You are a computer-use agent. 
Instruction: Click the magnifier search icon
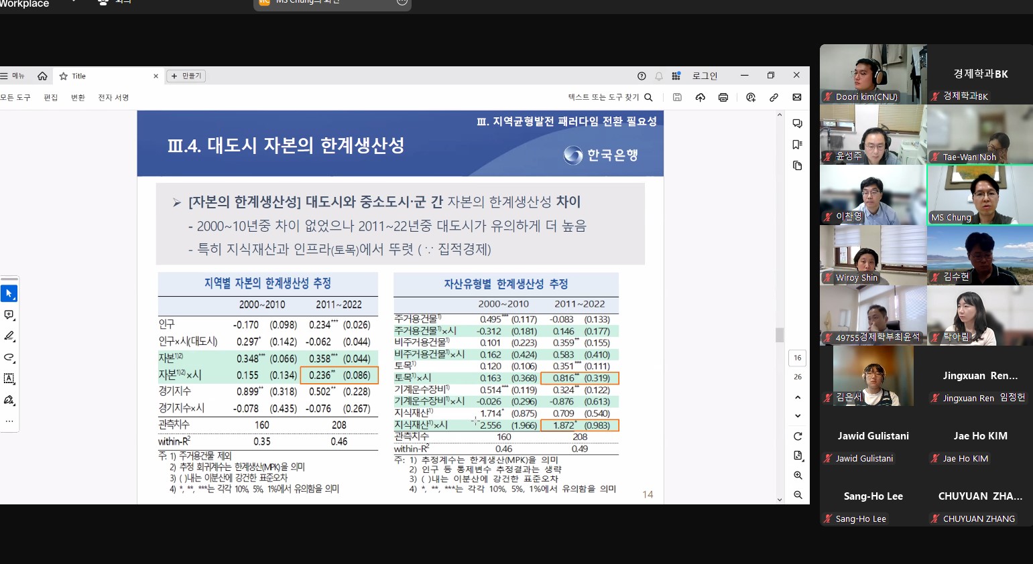coord(648,97)
